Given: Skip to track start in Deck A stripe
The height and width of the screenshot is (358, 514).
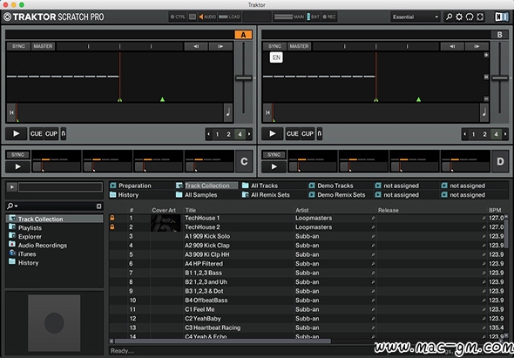Looking at the screenshot, I should pyautogui.click(x=11, y=112).
